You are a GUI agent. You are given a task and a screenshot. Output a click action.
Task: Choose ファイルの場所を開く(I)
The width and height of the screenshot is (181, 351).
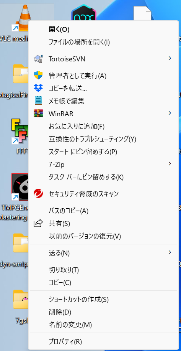click(104, 42)
